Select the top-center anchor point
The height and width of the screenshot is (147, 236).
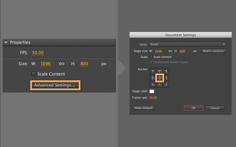160,71
